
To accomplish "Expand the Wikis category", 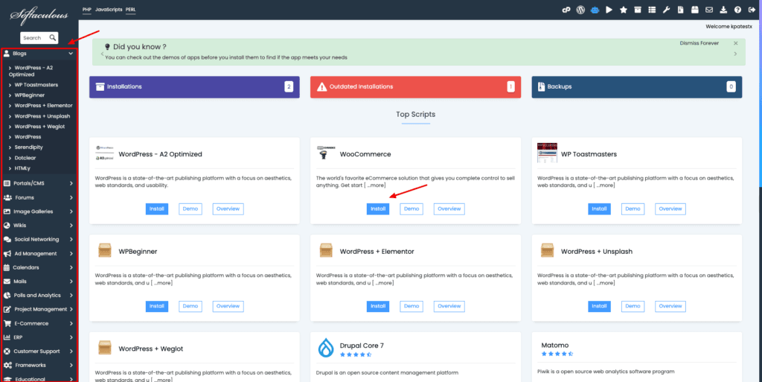I will [x=39, y=226].
